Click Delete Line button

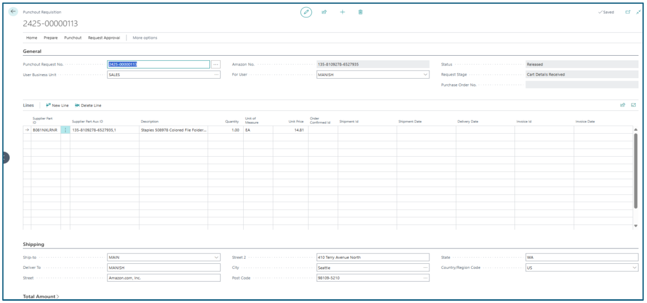(x=88, y=105)
